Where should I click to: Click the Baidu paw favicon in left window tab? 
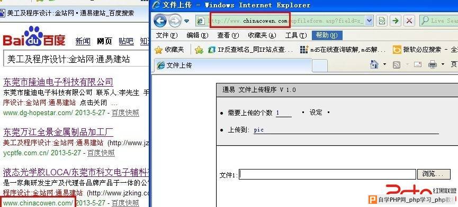pos(2,13)
